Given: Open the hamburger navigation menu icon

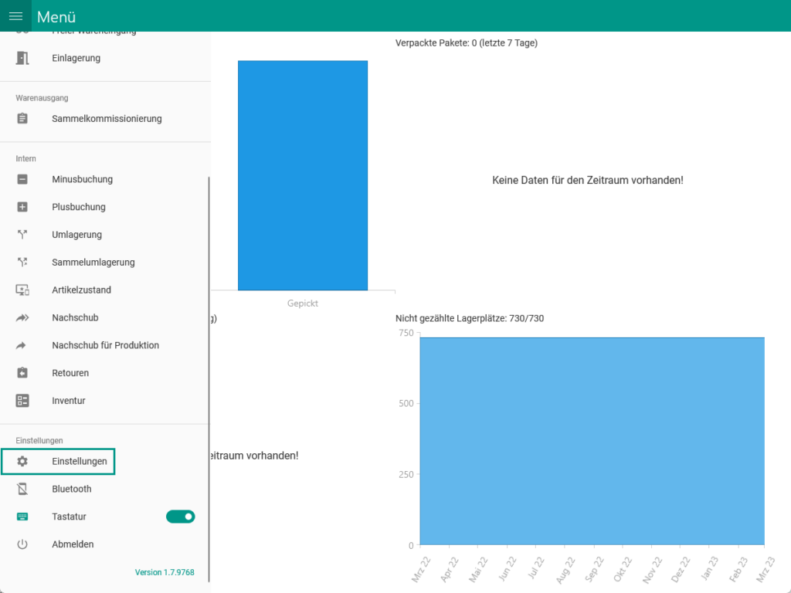Looking at the screenshot, I should (15, 16).
